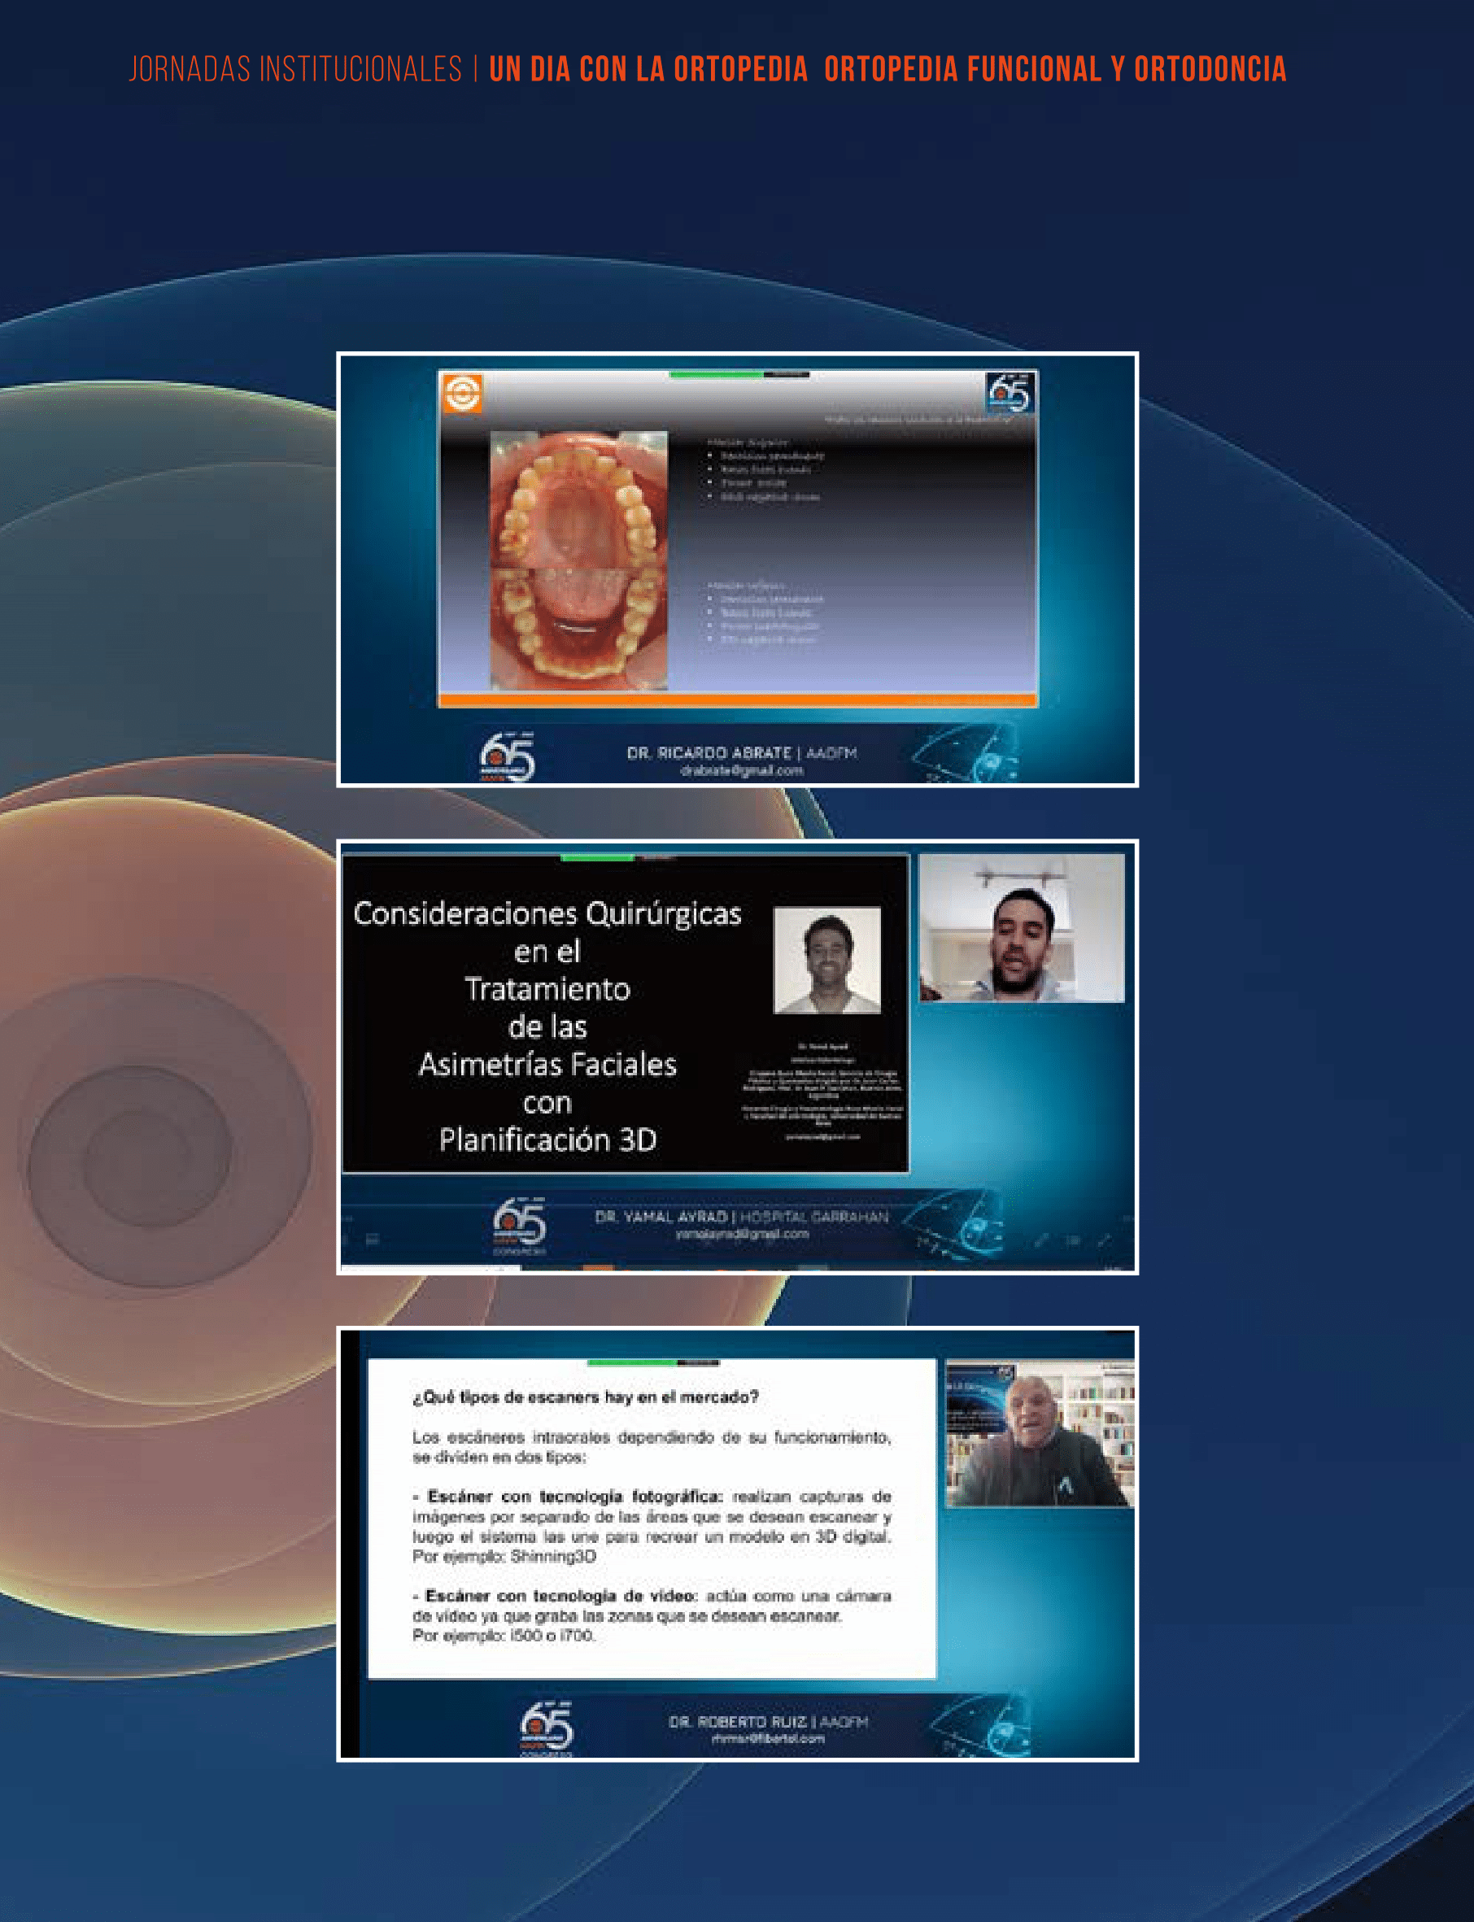1474x1922 pixels.
Task: Click the bold text "Escáner con tecnología de video"
Action: (561, 1595)
